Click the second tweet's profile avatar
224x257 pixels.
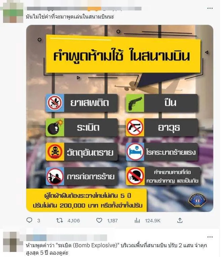(x=13, y=242)
